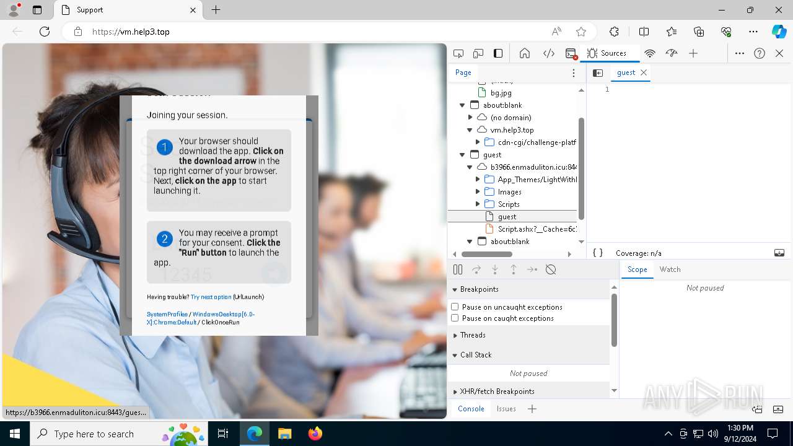Close the guest editor tab
This screenshot has width=793, height=446.
pyautogui.click(x=644, y=72)
